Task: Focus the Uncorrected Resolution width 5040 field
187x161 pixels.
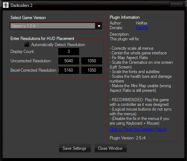Action: [x=69, y=61]
